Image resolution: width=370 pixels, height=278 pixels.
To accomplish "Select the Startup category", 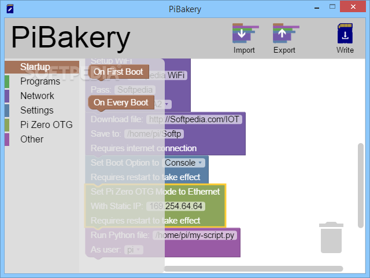I will [42, 67].
